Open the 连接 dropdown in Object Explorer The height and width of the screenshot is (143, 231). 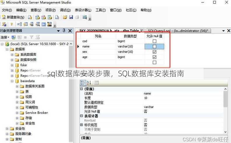point(5,37)
